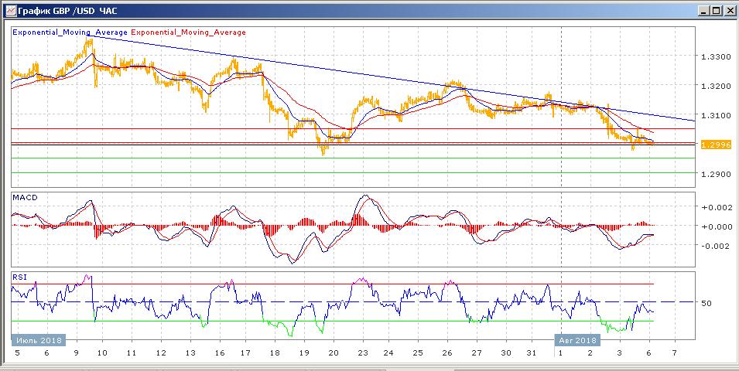Close the GBP/USD chart window
The height and width of the screenshot is (371, 739).
pos(728,10)
